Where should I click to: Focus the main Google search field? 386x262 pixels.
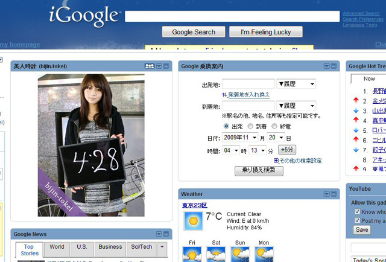click(x=232, y=16)
